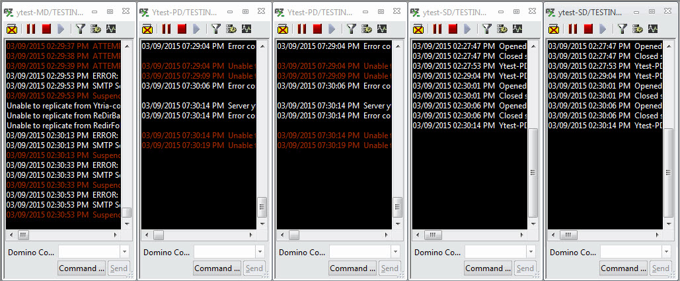Clear the console in the leftmost ytest-SD window
680x281 pixels.
click(x=418, y=28)
